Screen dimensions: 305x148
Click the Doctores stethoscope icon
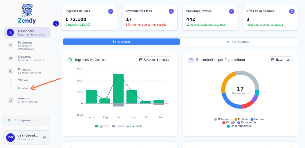point(10,58)
